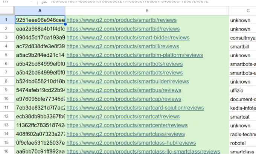Select cell starting eaa2a968a4b1f4dfc
Viewport: 256px width, 154px height.
[x=40, y=29]
